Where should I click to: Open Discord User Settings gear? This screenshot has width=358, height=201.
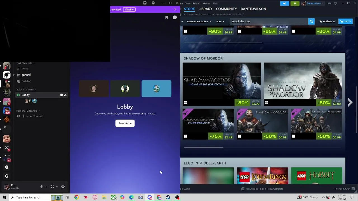click(63, 187)
